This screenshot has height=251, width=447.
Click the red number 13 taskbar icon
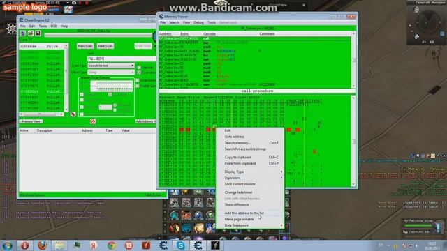(x=129, y=245)
